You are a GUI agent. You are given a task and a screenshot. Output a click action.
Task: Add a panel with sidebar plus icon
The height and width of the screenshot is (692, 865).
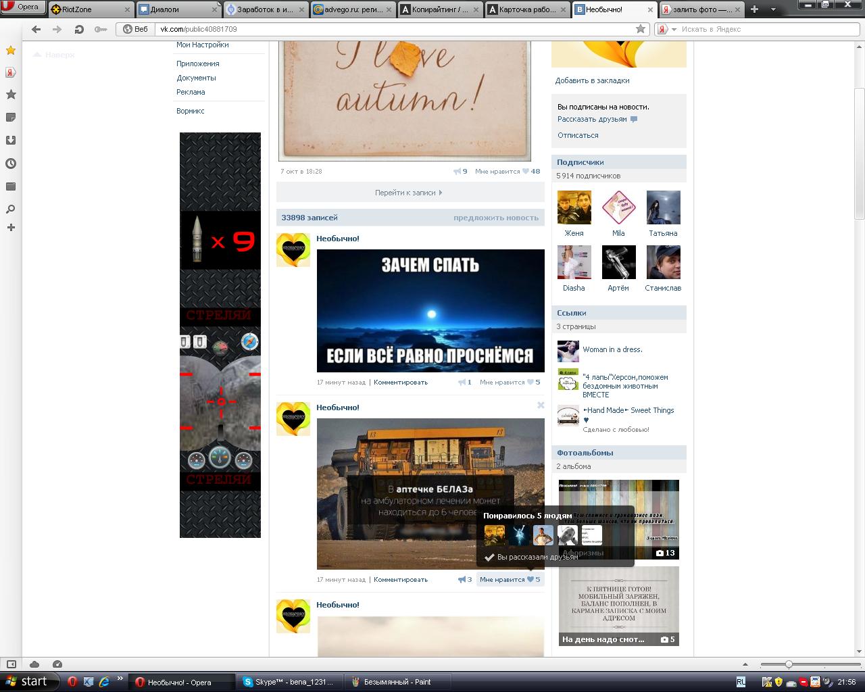[11, 228]
